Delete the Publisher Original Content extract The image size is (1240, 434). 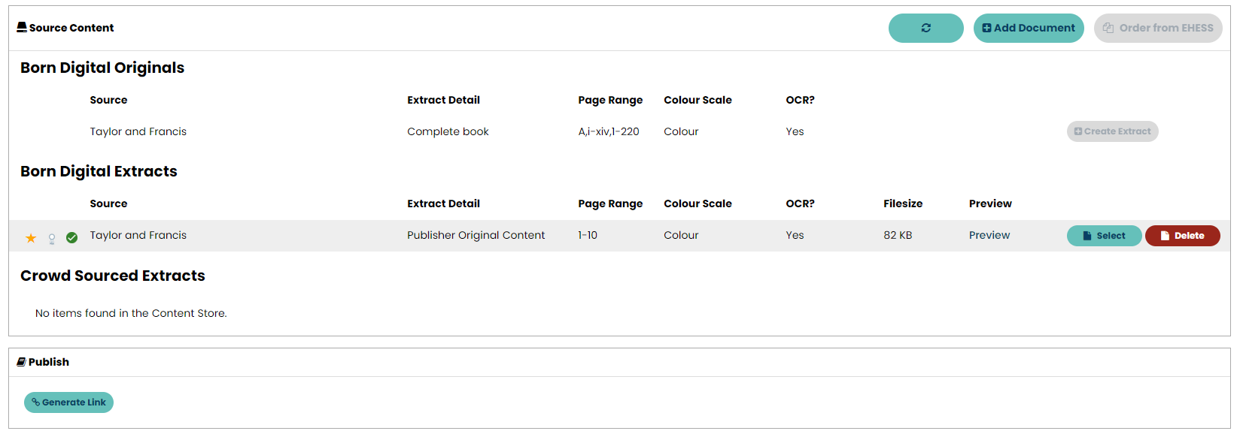[1182, 236]
